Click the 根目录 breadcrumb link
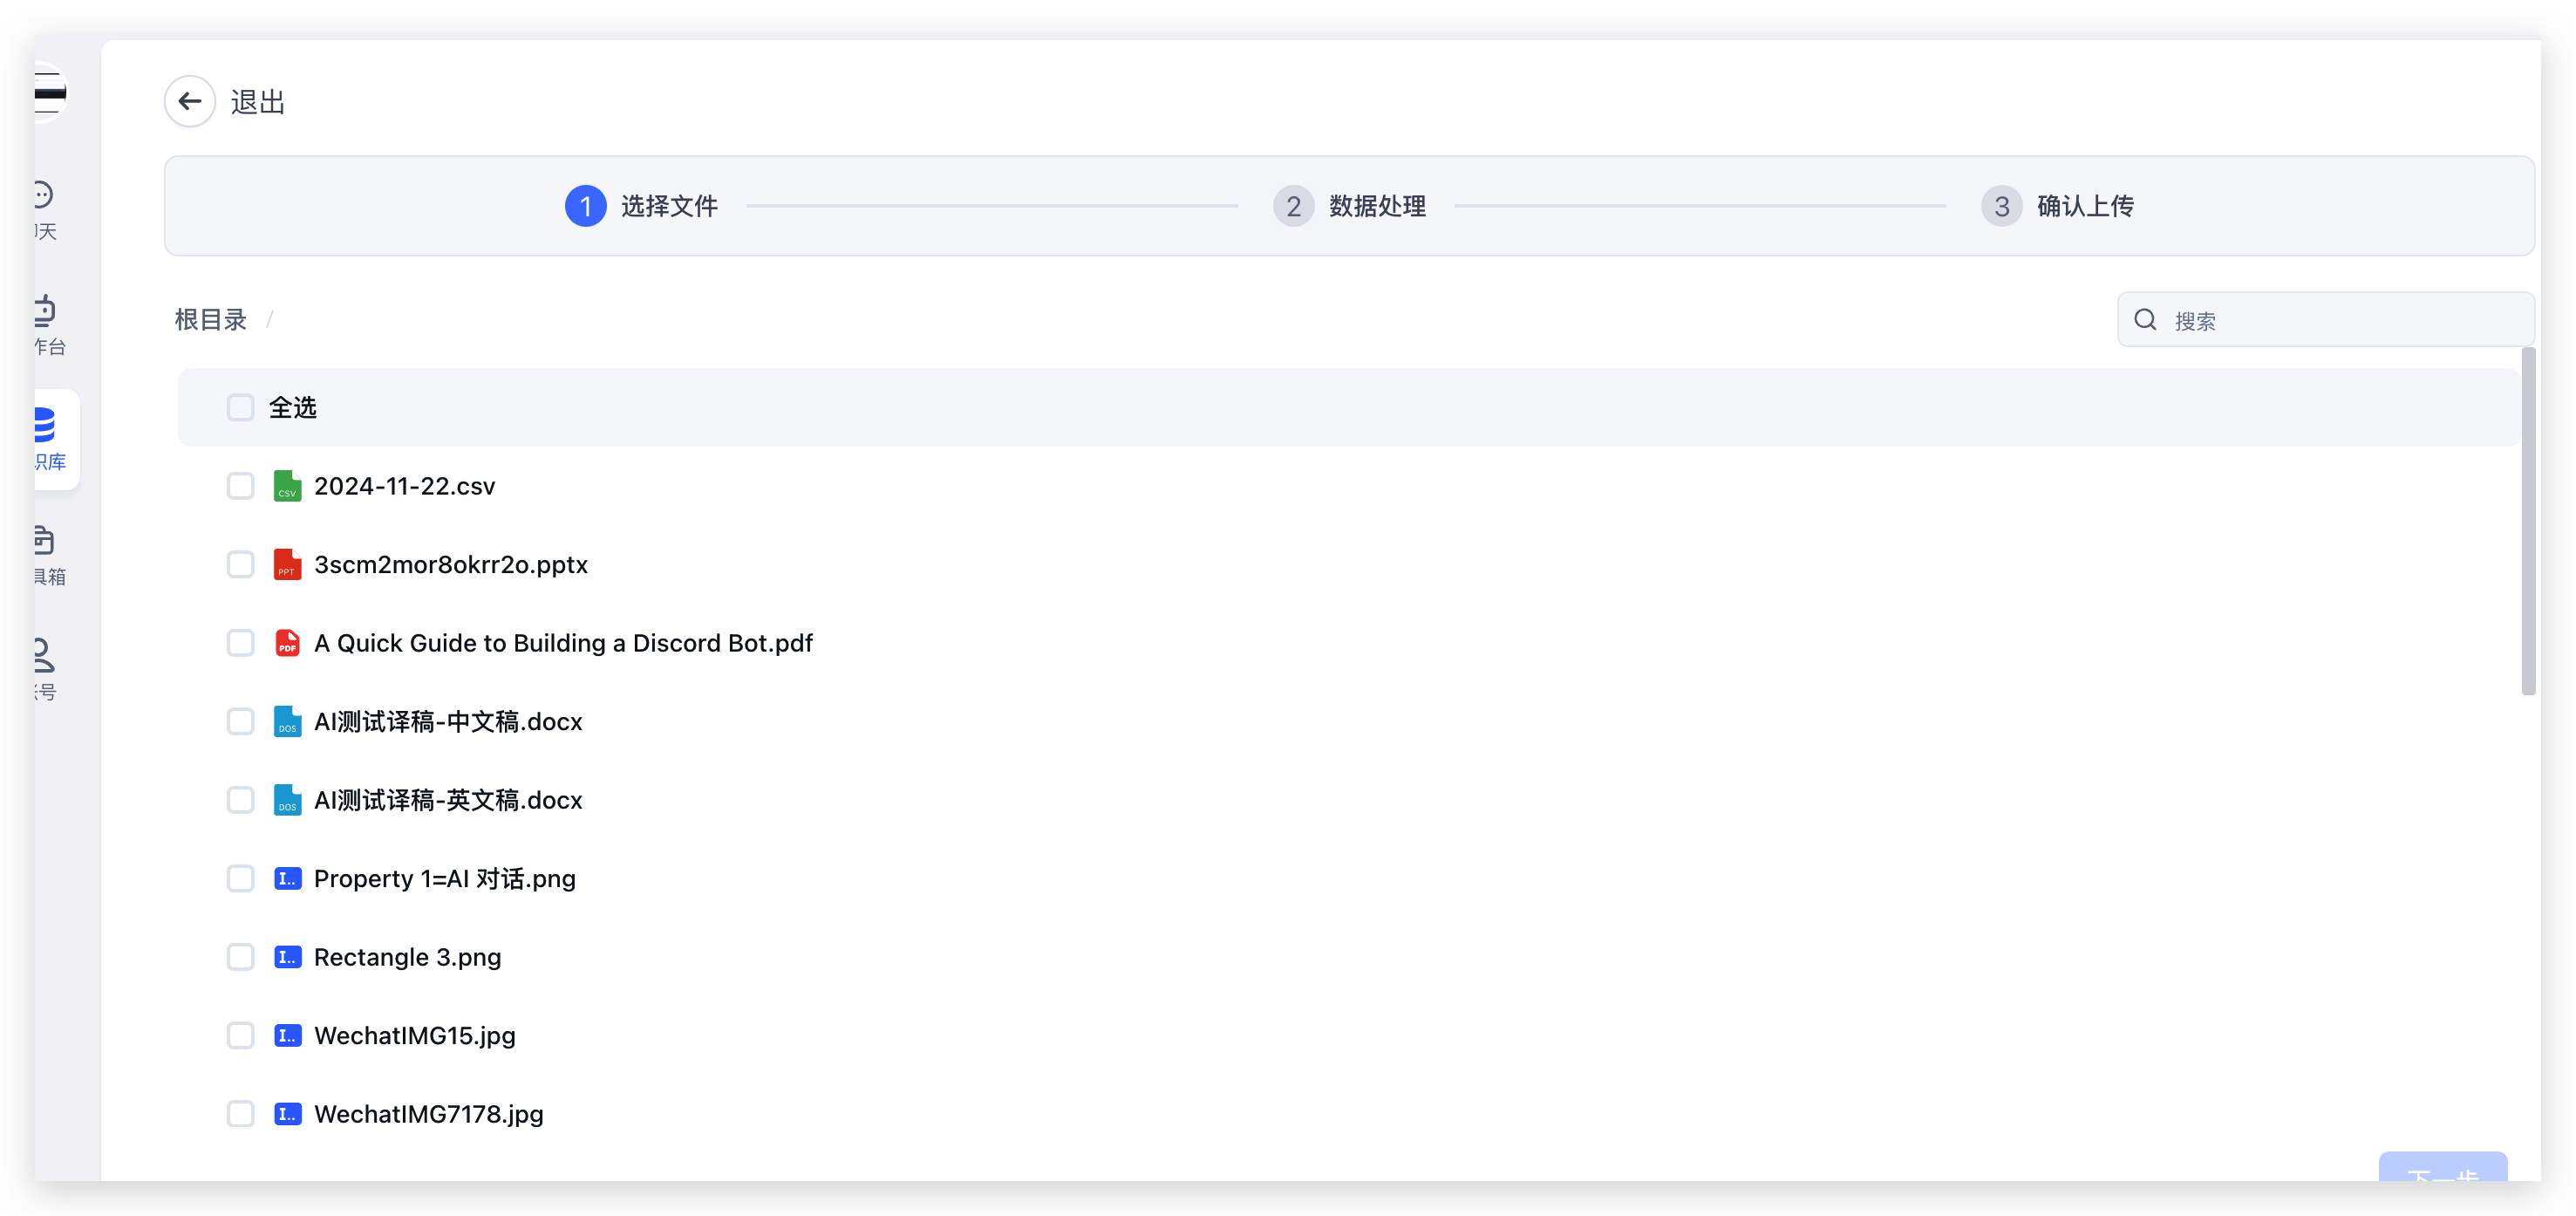The width and height of the screenshot is (2576, 1216). [210, 320]
